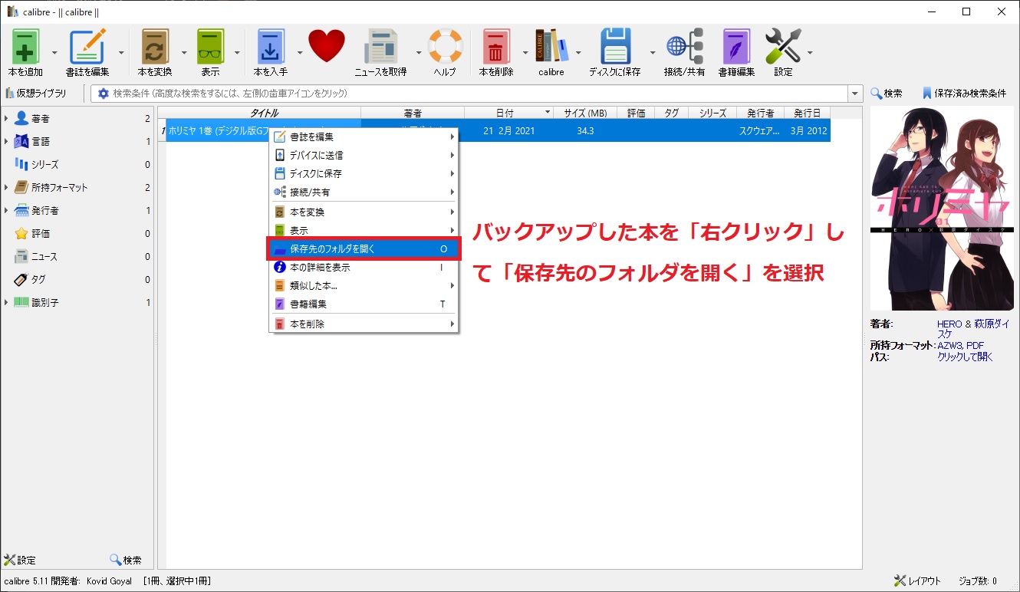Open dropdown arrow next to ニュースを取得

[x=419, y=52]
